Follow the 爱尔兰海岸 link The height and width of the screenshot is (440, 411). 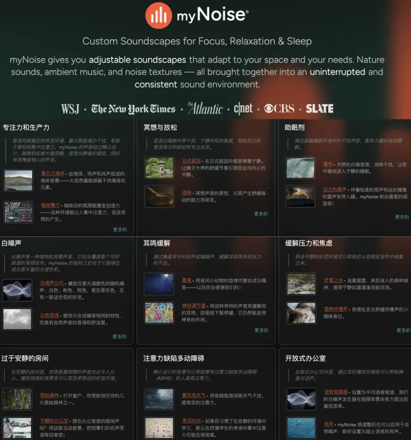coord(53,174)
